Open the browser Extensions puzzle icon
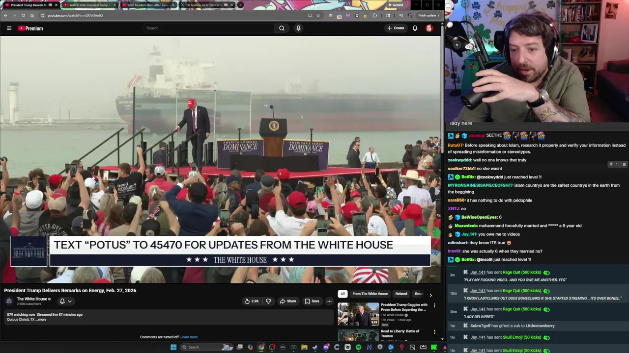 (375, 15)
